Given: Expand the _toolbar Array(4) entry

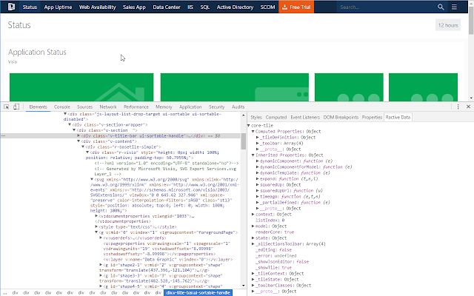Looking at the screenshot, I should (x=257, y=143).
